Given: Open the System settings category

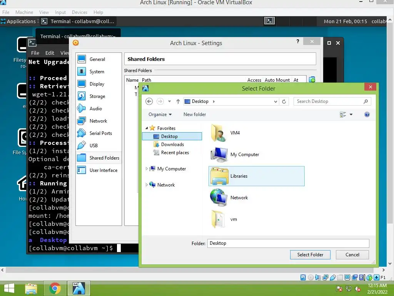Looking at the screenshot, I should click(98, 71).
